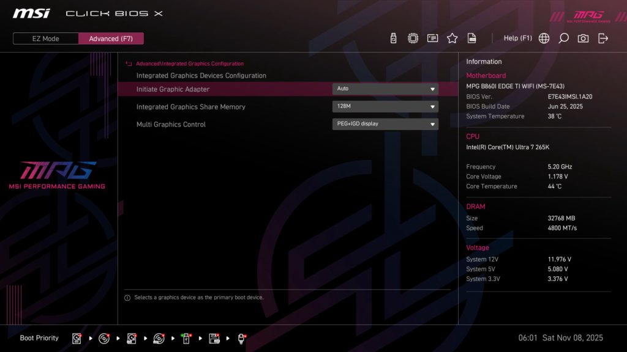Open the Integrated Graphics Share Memory dropdown
The width and height of the screenshot is (627, 352).
click(x=385, y=106)
